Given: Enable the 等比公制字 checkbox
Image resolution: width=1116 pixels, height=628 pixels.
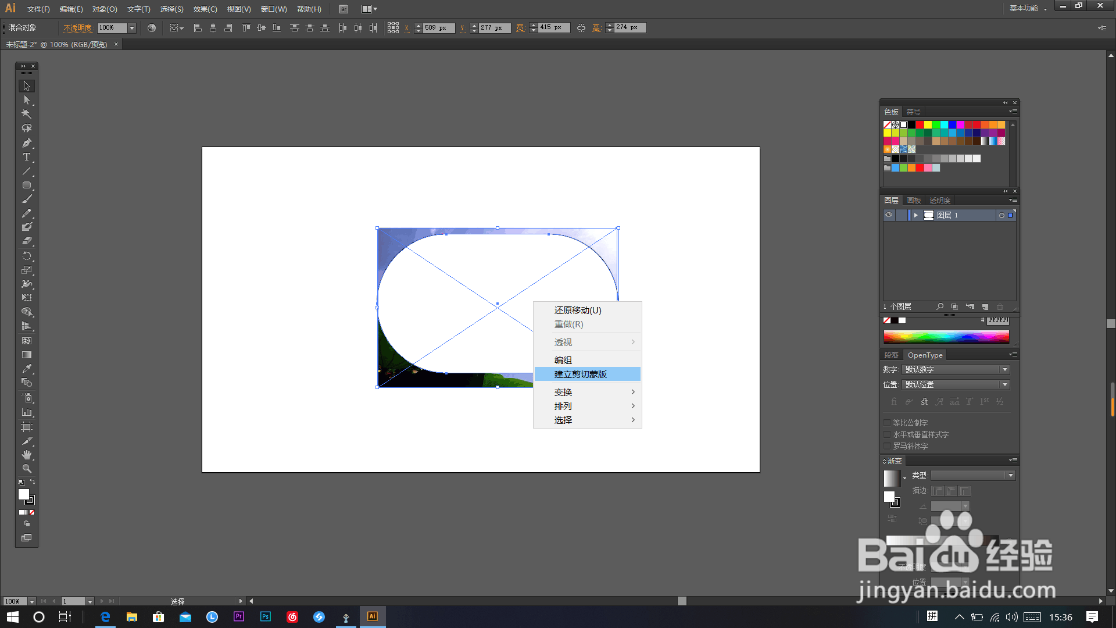Looking at the screenshot, I should click(887, 423).
